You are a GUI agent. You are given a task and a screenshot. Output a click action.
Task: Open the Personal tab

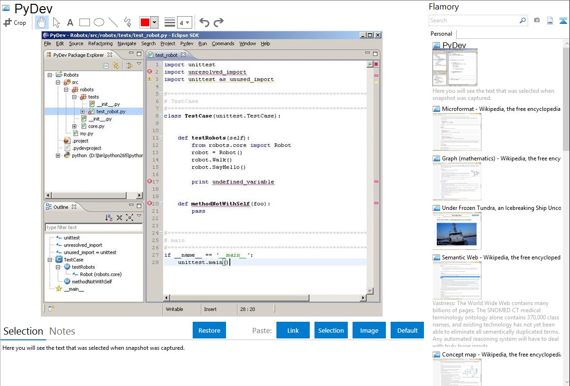[442, 34]
